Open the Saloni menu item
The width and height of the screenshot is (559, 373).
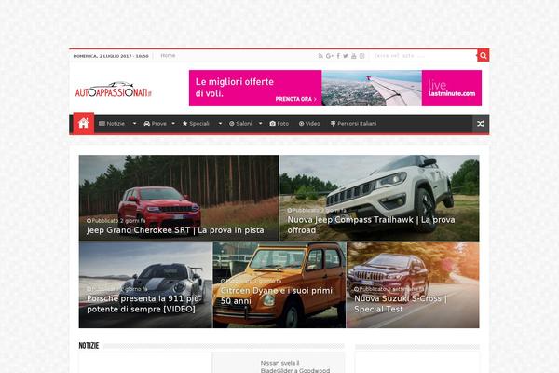(240, 124)
